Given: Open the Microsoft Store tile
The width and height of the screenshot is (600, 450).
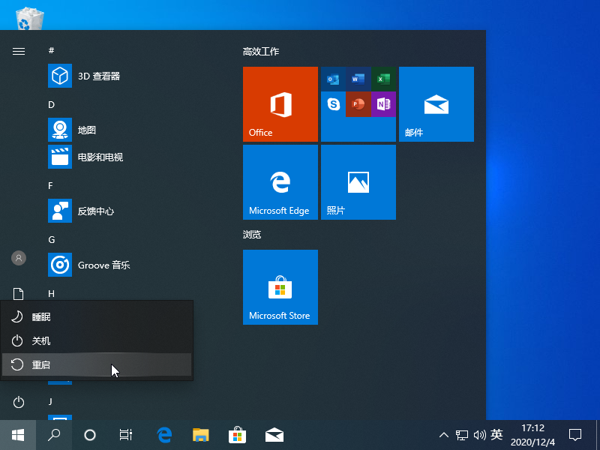Looking at the screenshot, I should point(280,287).
